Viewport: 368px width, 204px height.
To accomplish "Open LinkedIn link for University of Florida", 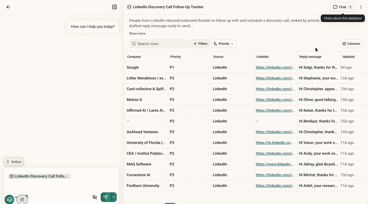I will pos(274,143).
